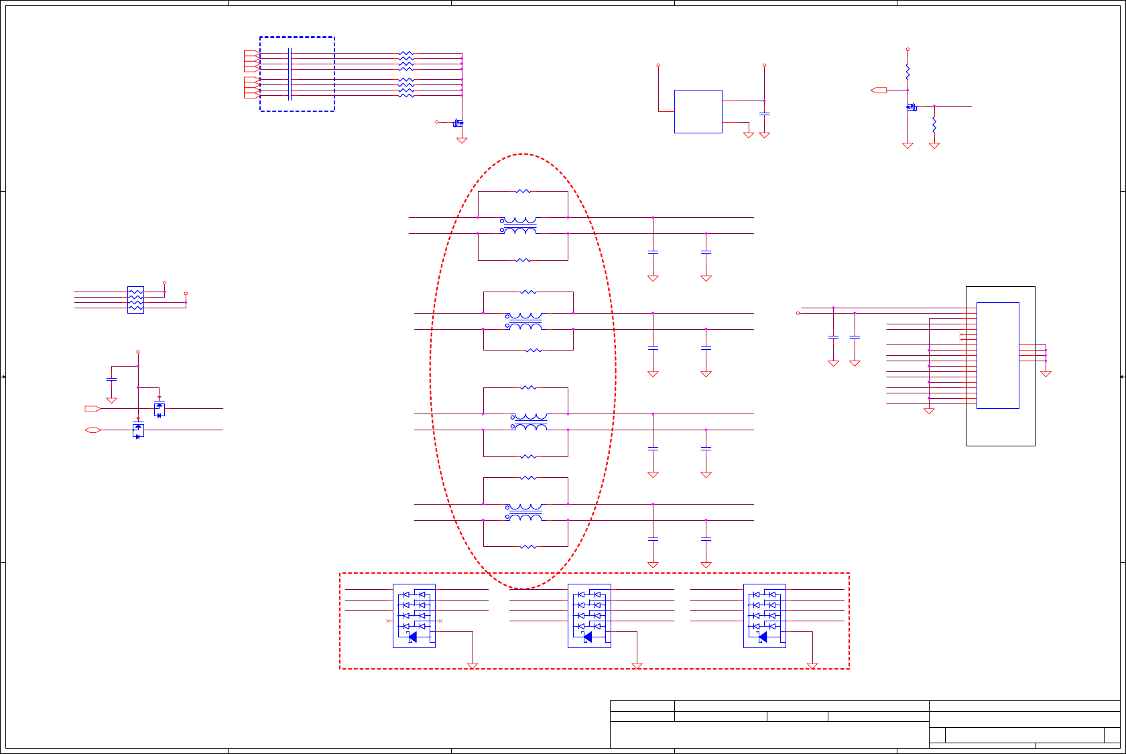
Task: Select the leftmost TVS diode array IC
Action: 414,616
